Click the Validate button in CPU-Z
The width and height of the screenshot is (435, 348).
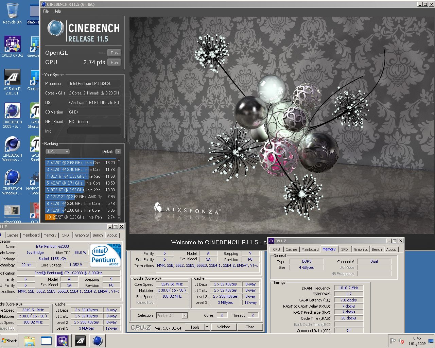tap(224, 327)
